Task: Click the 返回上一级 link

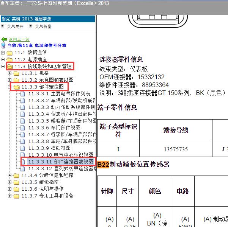Action: pos(19,39)
